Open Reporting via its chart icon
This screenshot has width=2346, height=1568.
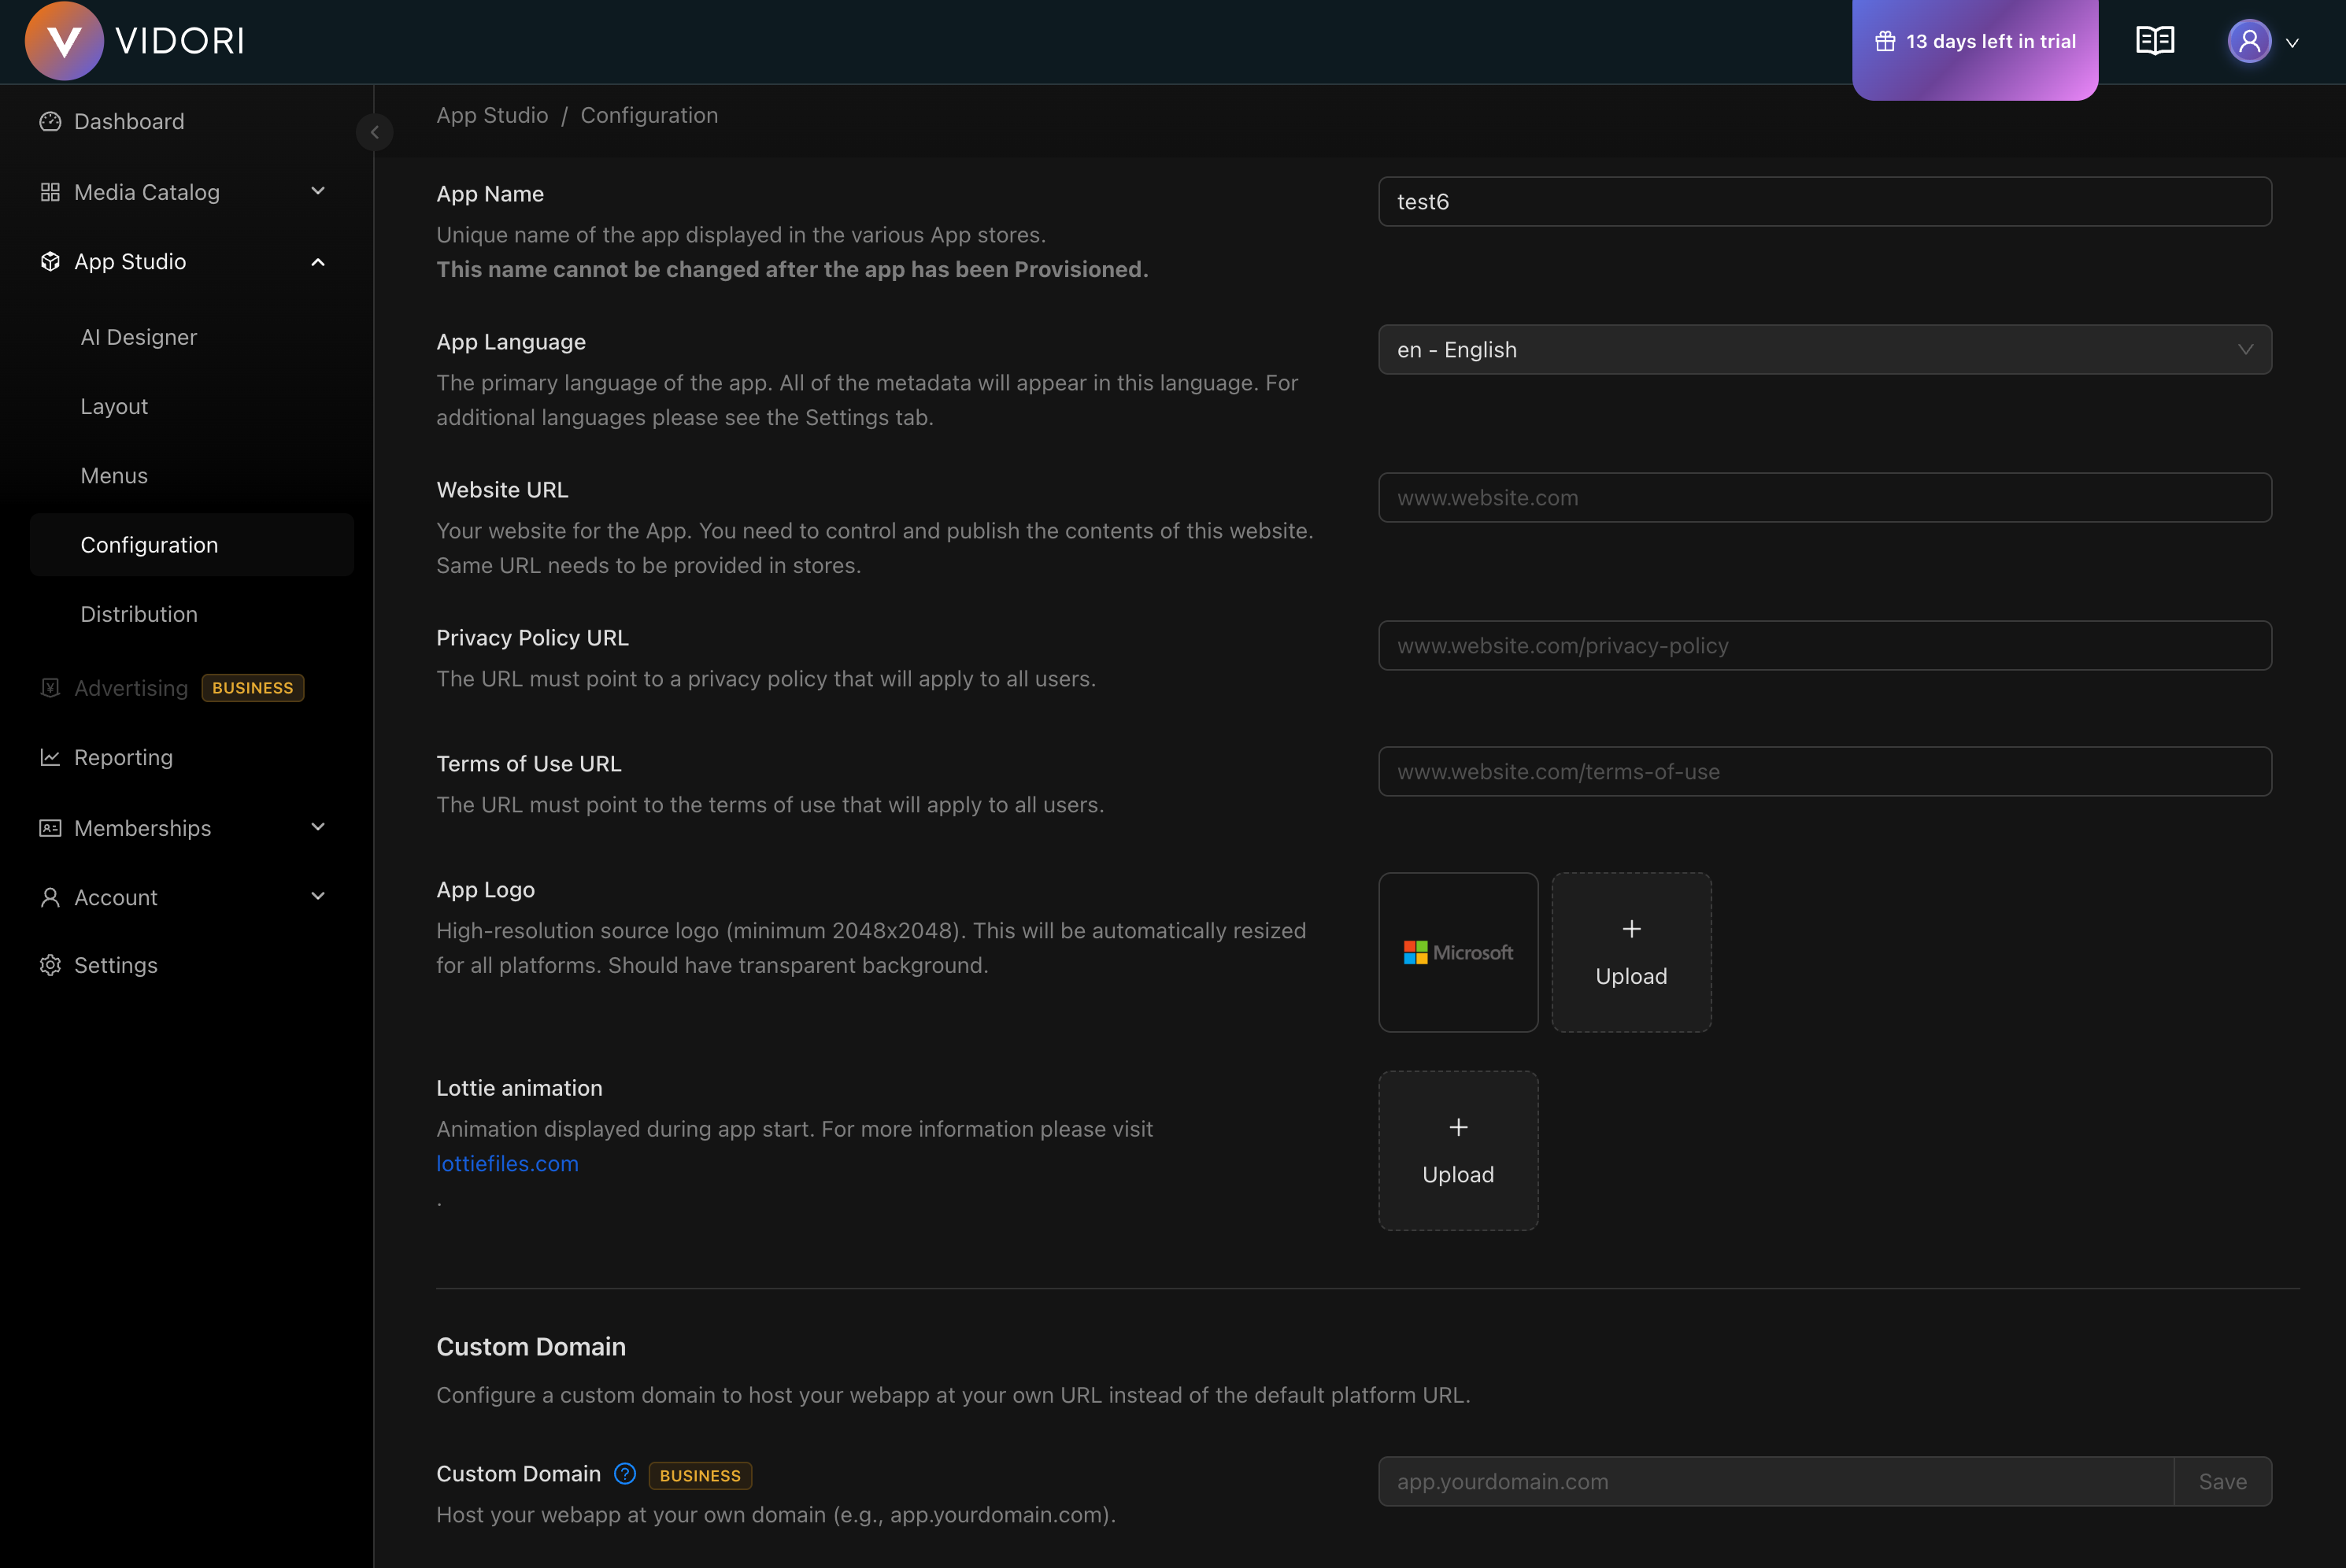(51, 757)
